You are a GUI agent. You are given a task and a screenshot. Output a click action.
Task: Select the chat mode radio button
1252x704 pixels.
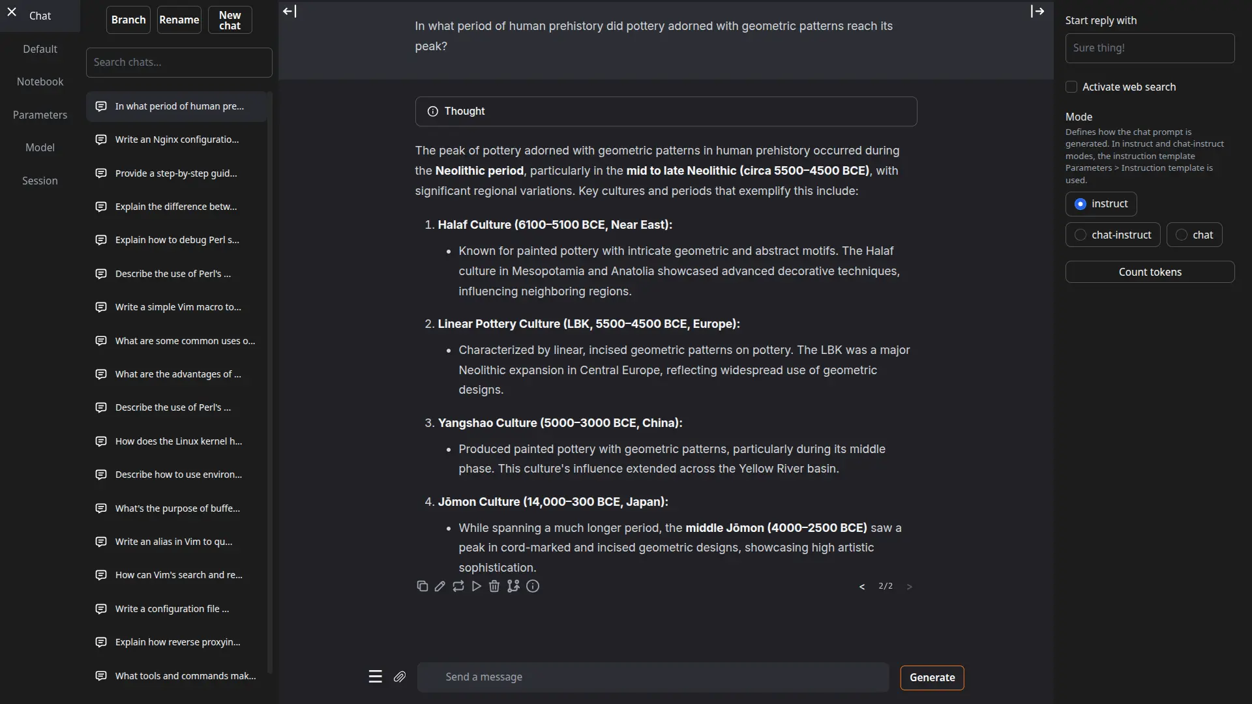(1182, 235)
